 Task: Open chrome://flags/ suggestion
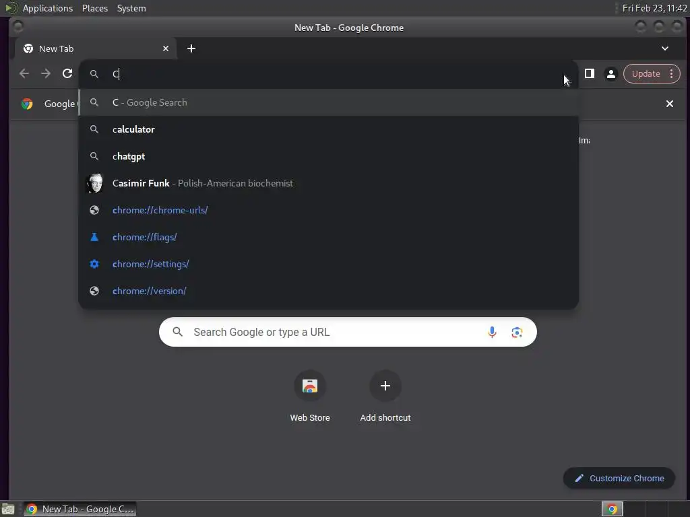[328, 237]
